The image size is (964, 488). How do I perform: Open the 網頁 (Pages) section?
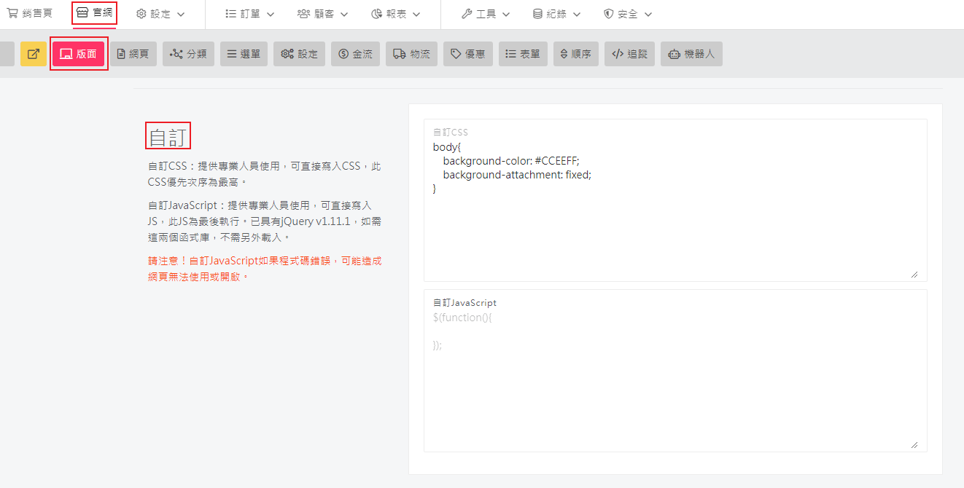133,53
